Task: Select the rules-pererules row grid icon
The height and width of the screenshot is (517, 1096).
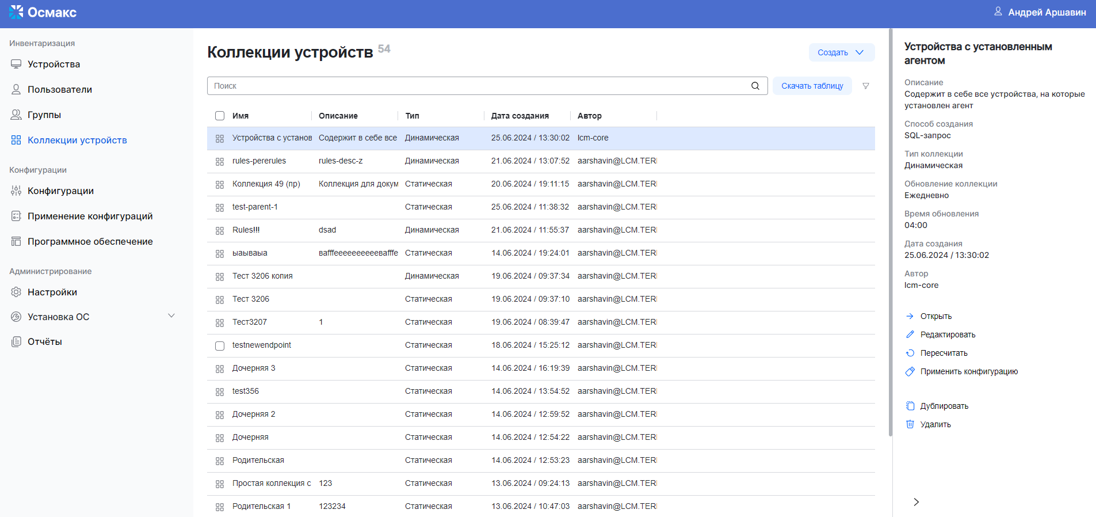Action: pyautogui.click(x=220, y=161)
